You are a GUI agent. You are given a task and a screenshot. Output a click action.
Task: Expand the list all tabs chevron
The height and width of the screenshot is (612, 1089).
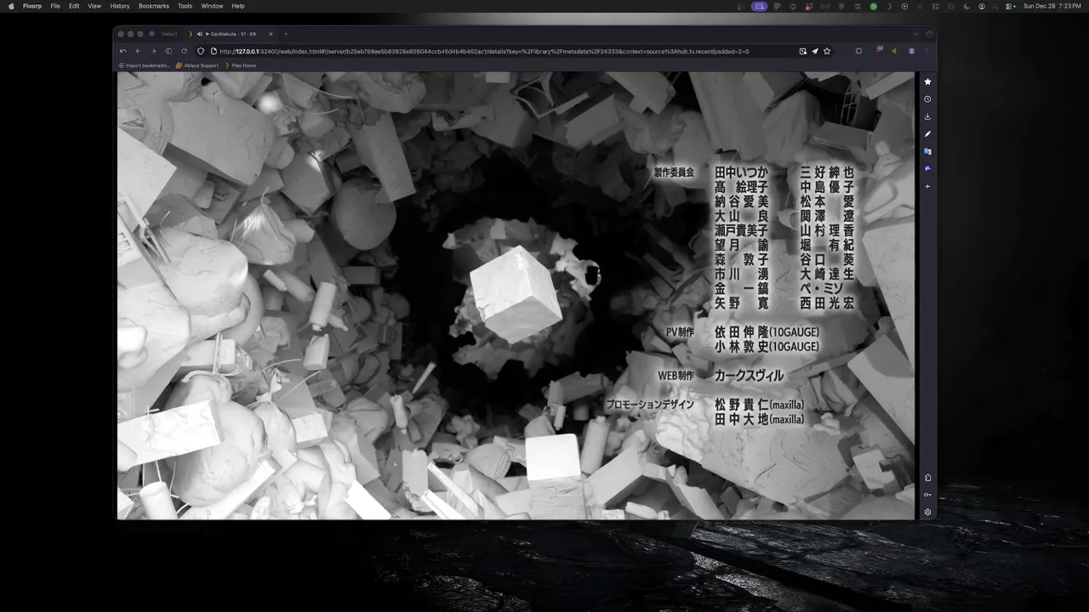(x=915, y=34)
